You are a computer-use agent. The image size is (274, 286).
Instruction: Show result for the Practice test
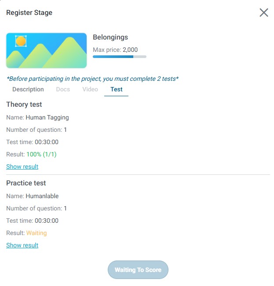coord(22,246)
